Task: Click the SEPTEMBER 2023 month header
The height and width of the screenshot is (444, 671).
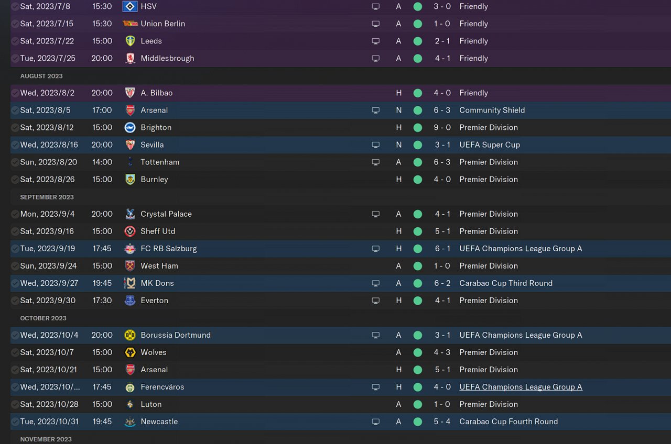Action: point(47,197)
